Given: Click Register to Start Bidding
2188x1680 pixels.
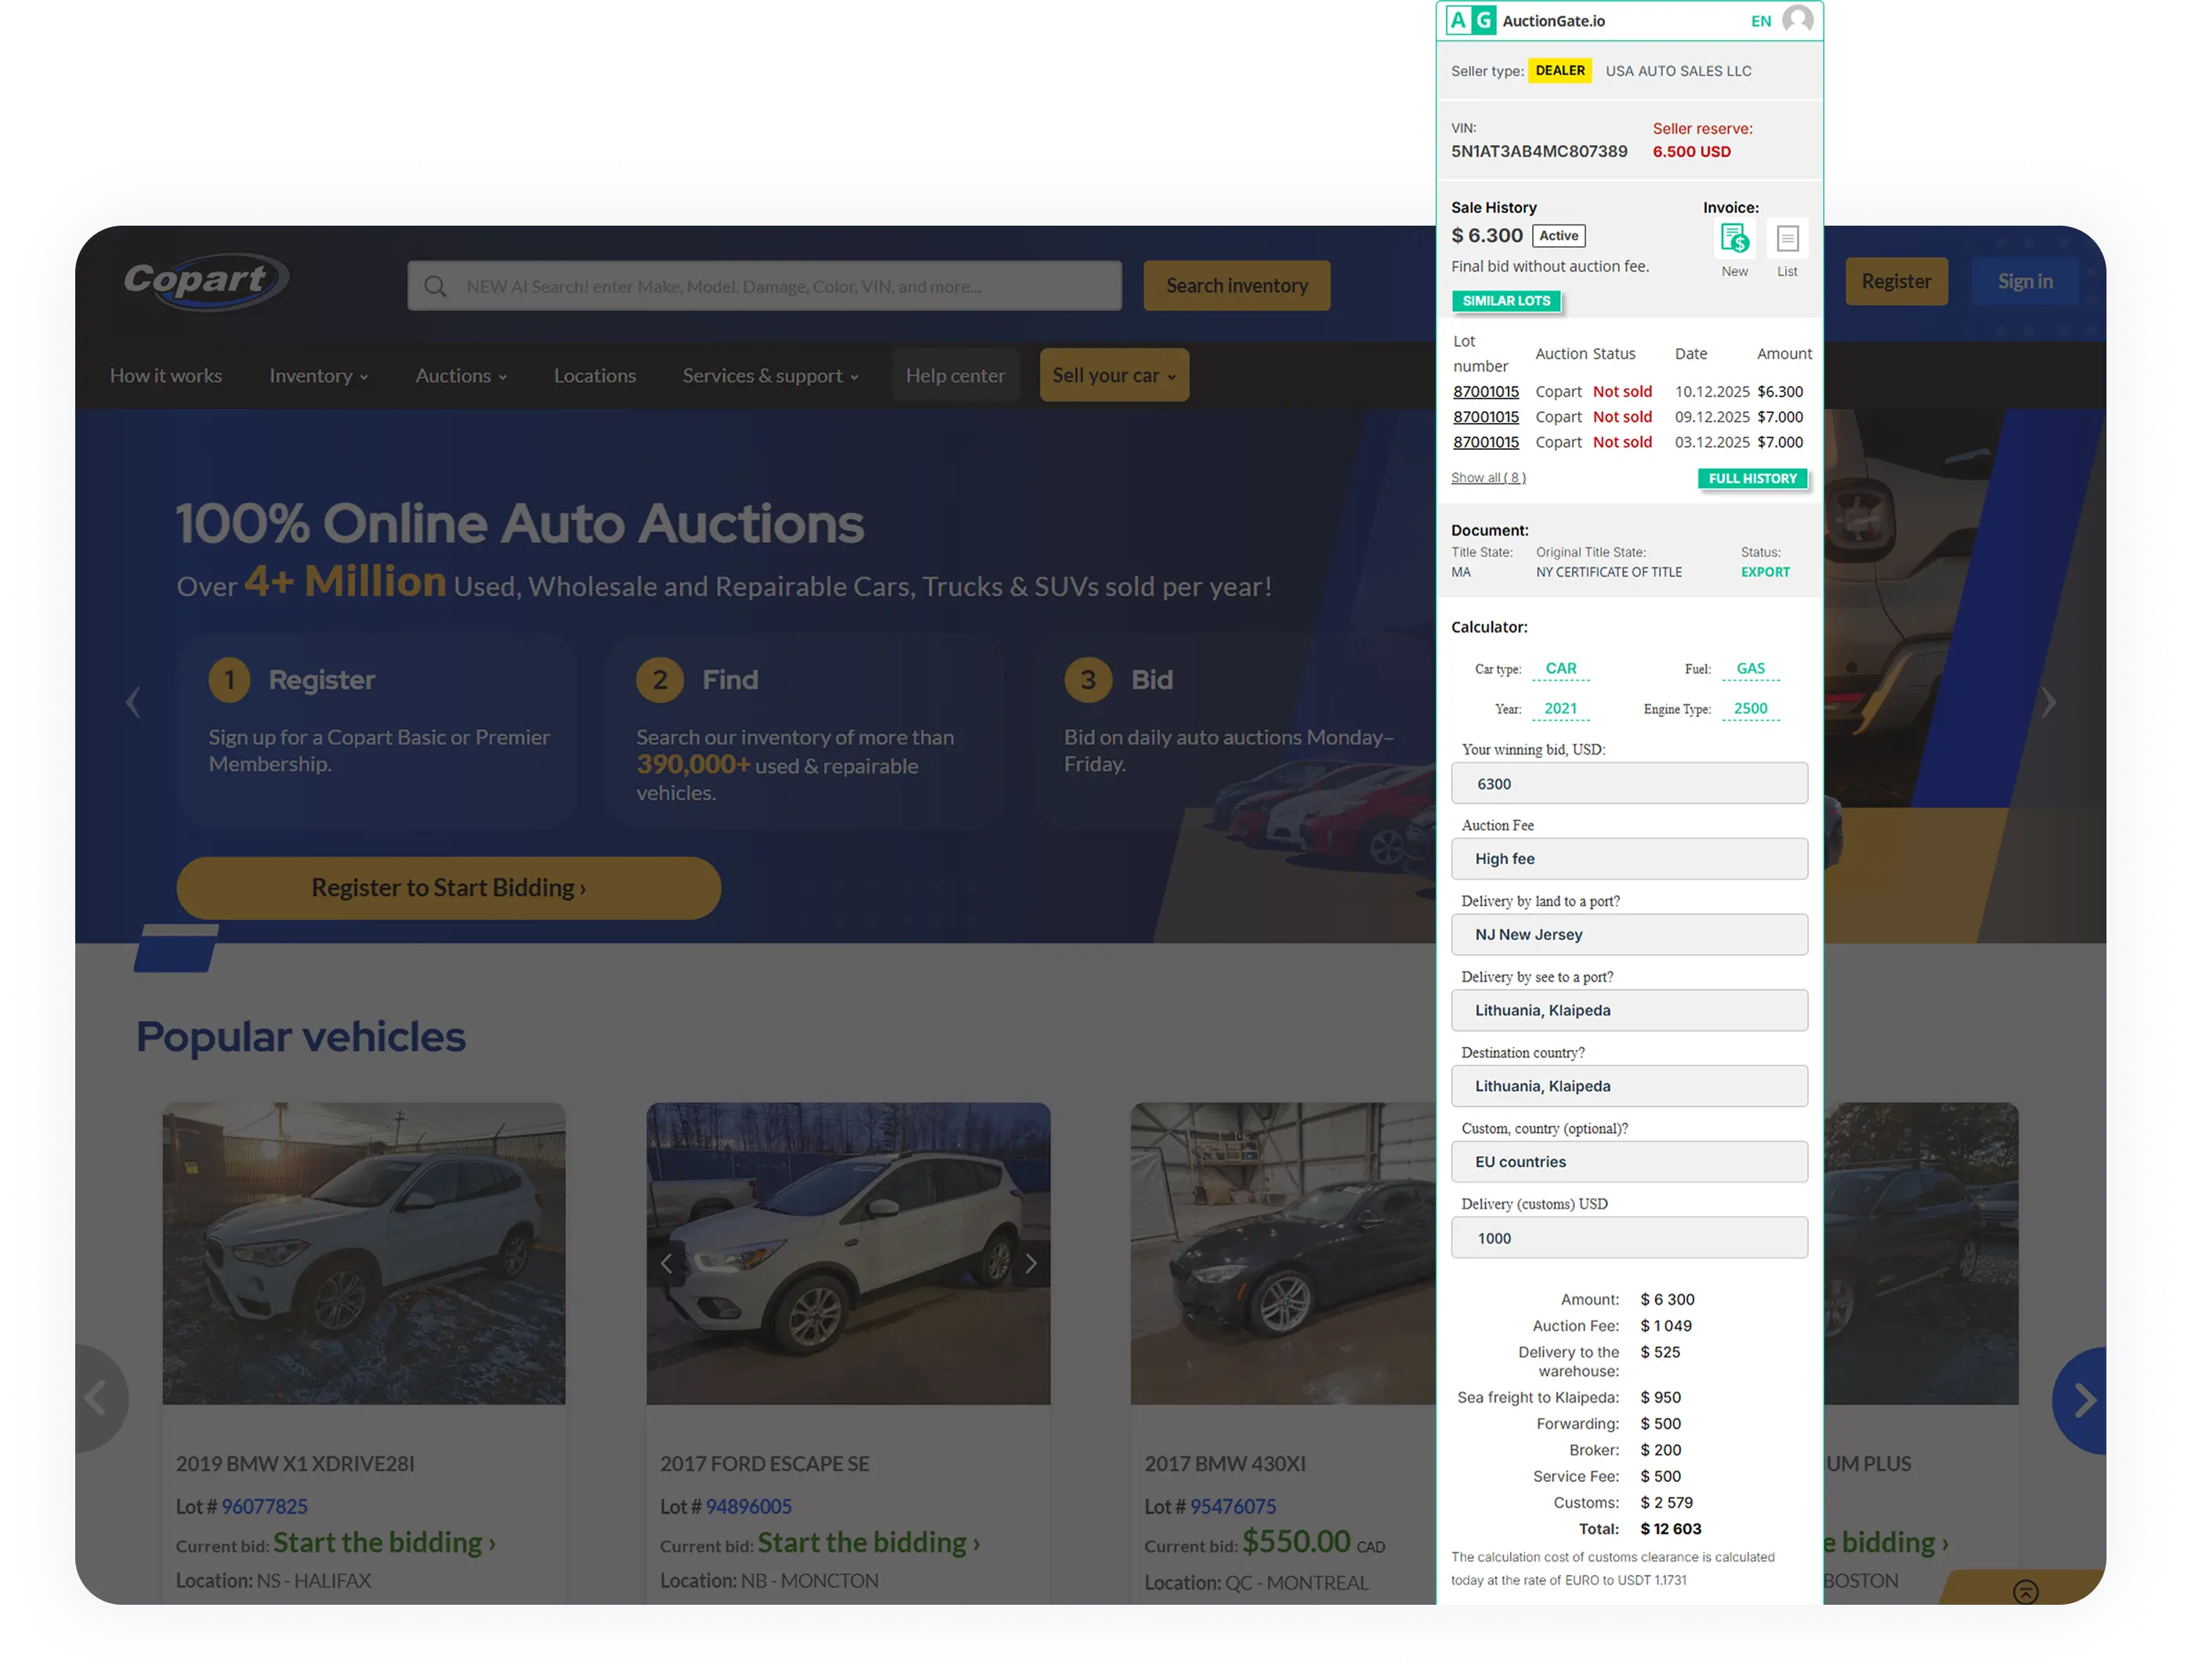Looking at the screenshot, I should [x=448, y=887].
